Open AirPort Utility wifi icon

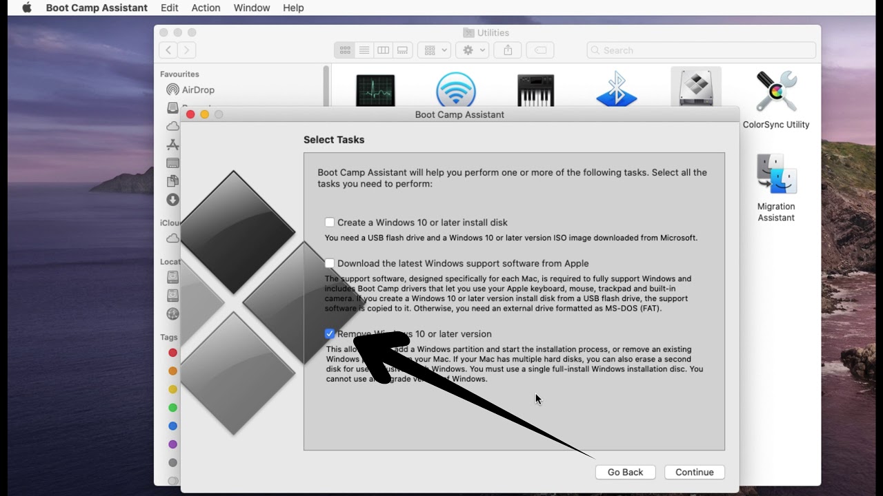(x=456, y=89)
